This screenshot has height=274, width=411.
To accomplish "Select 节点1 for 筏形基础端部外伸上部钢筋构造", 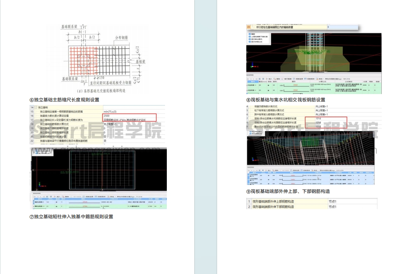I will (x=354, y=202).
